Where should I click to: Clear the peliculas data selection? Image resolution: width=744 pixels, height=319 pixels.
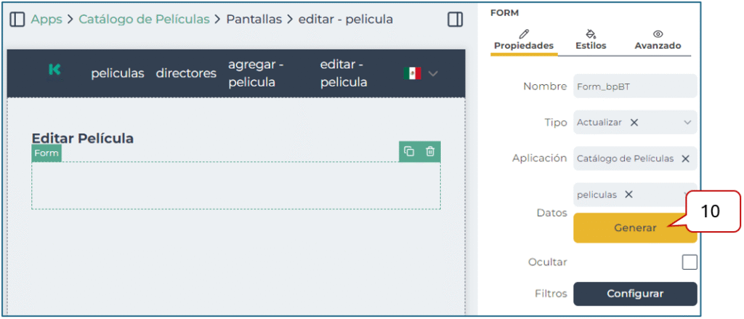coord(628,194)
